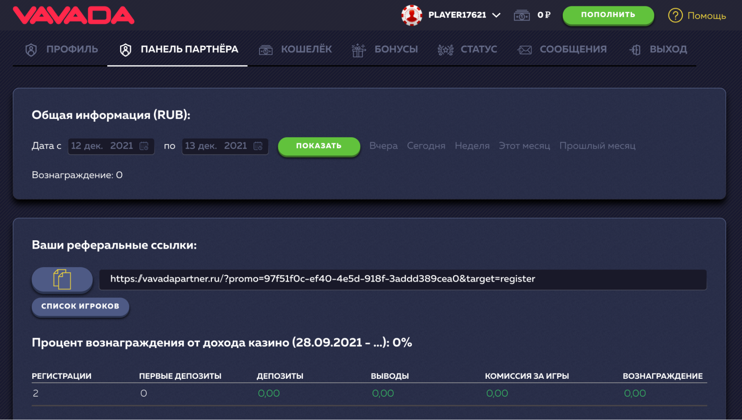Open the Помощь help link
The width and height of the screenshot is (742, 420).
[x=707, y=16]
